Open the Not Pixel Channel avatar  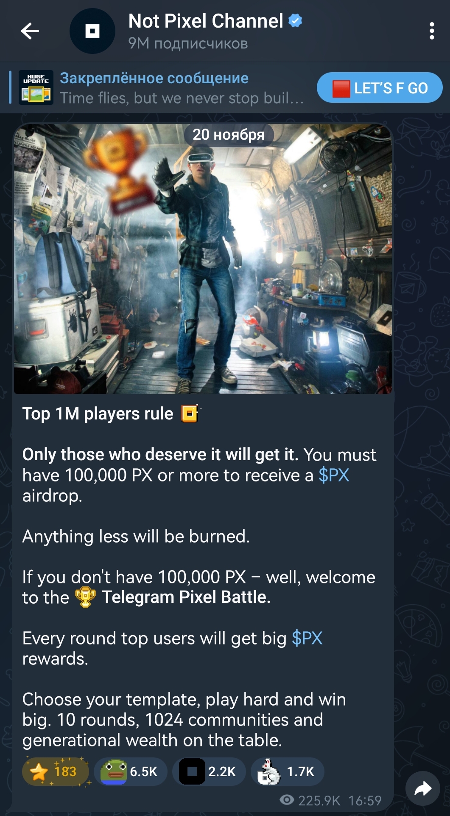pyautogui.click(x=92, y=31)
